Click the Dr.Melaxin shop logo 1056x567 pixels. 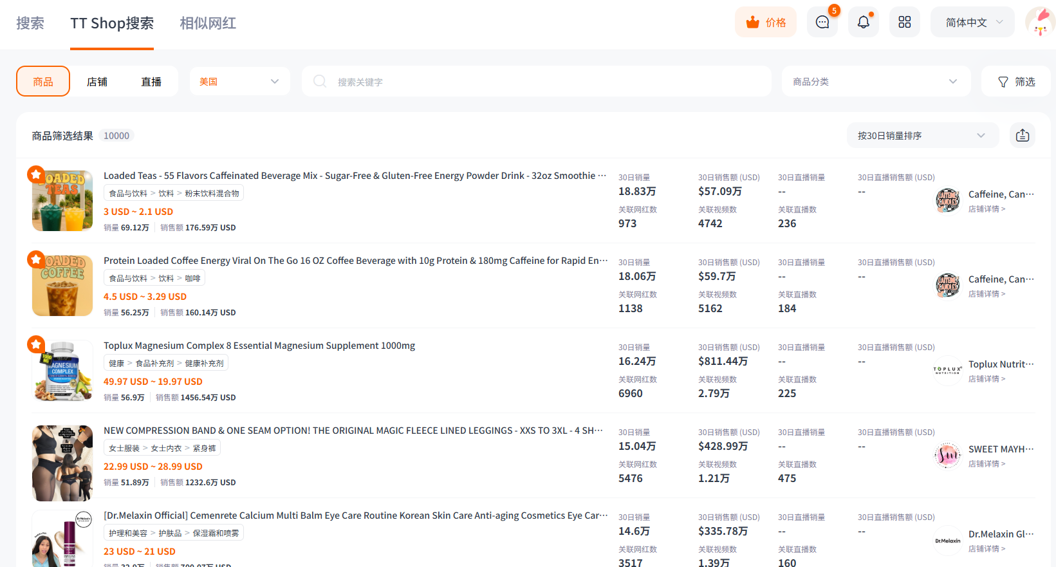tap(948, 541)
